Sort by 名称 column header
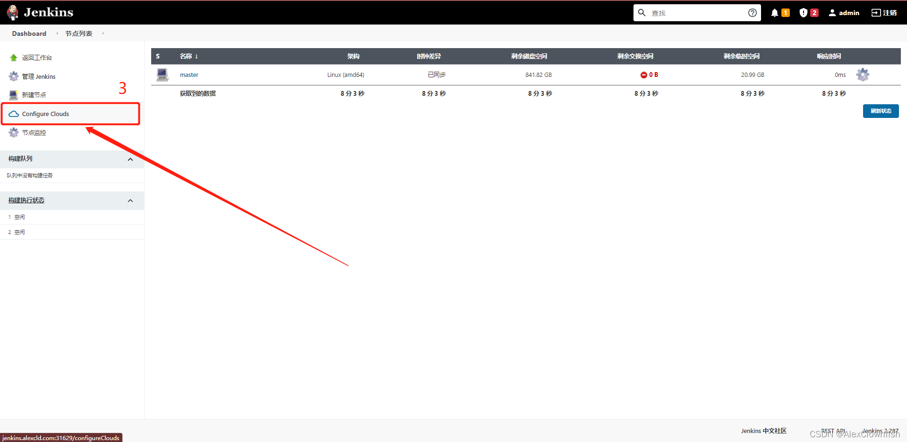907x442 pixels. click(x=189, y=56)
